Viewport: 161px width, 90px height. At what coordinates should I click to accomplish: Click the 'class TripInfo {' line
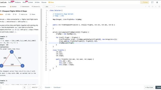[x=59, y=50]
